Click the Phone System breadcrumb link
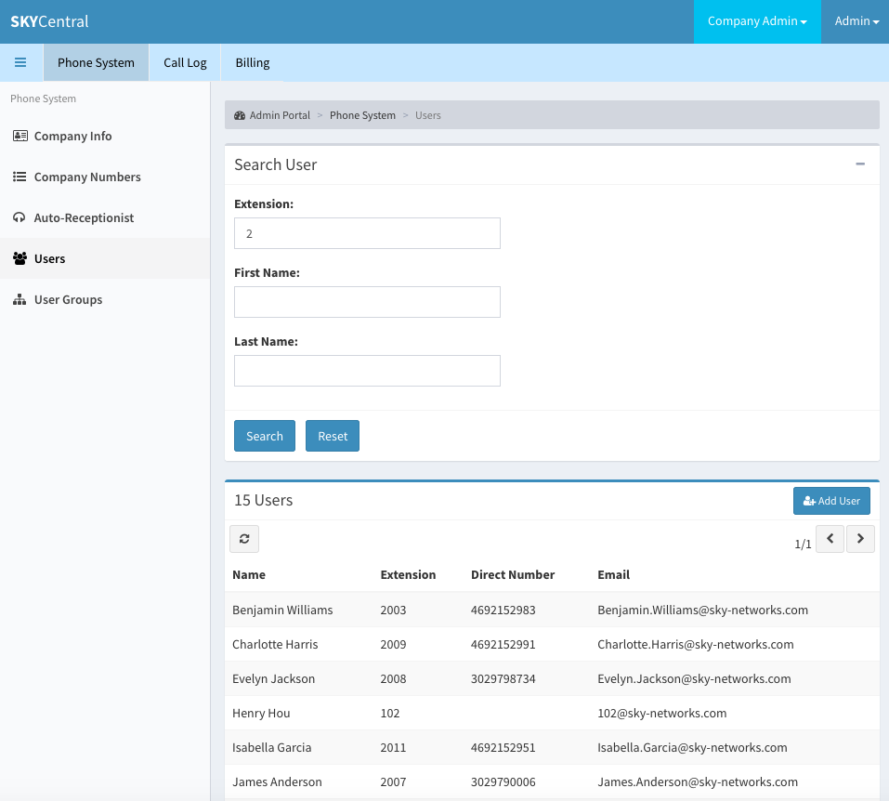 [x=362, y=115]
